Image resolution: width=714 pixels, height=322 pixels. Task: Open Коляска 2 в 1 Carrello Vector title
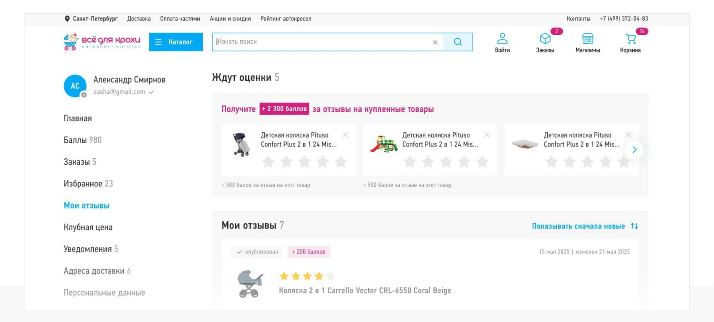(365, 291)
